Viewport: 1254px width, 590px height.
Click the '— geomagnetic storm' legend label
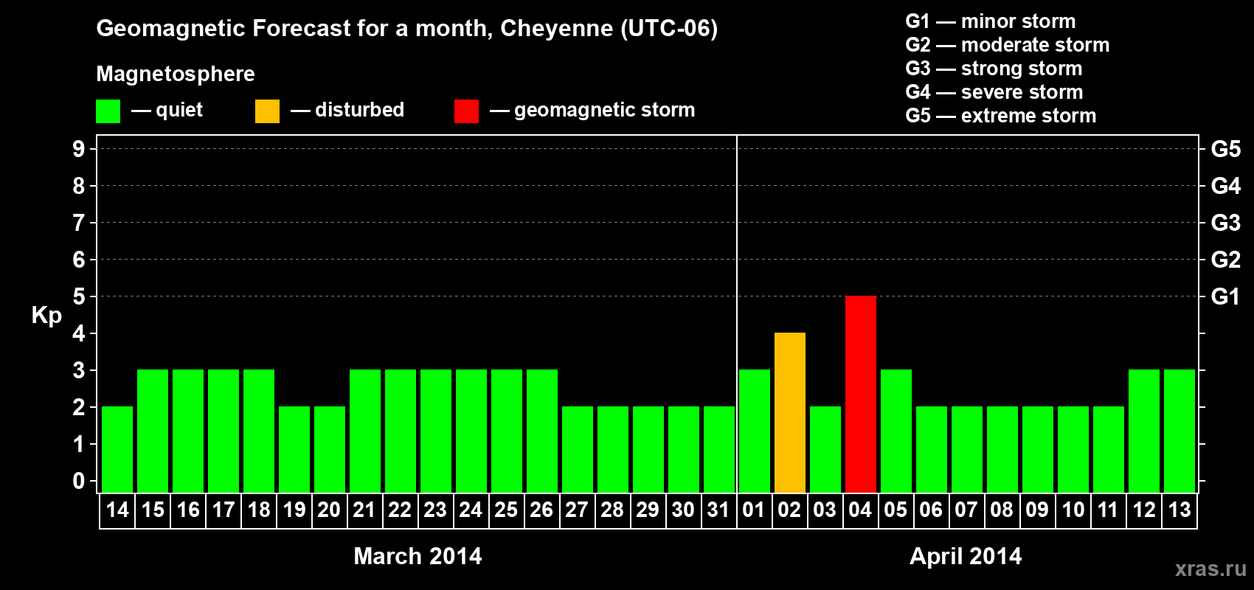click(592, 111)
